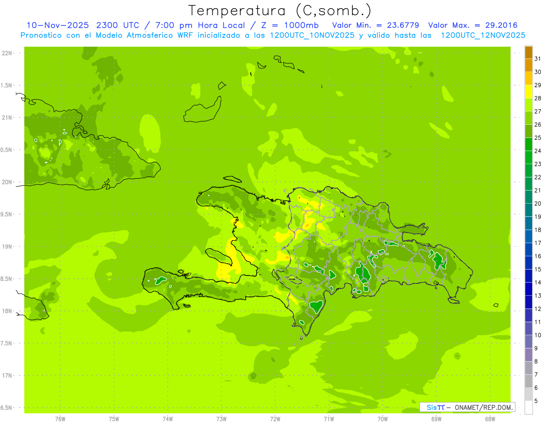Screen dimensions: 550x425
Task: Click the 1200UTC_12NOV2025 validity text
Action: 483,35
